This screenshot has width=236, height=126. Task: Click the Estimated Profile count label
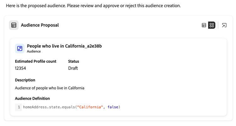36,61
